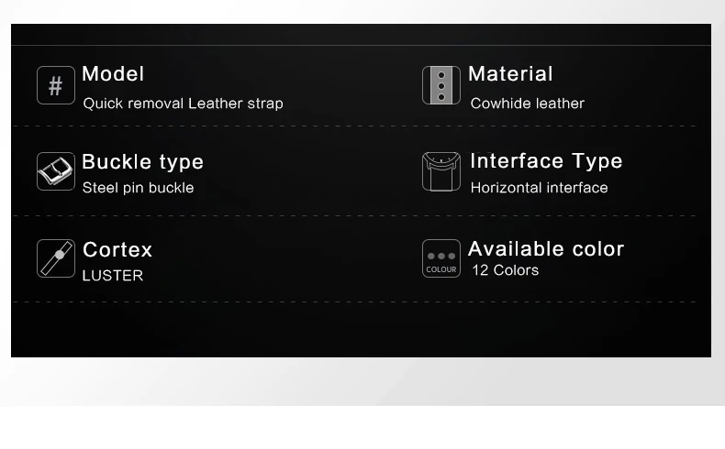Click the Material strap holes icon
This screenshot has height=449, width=725.
(441, 85)
